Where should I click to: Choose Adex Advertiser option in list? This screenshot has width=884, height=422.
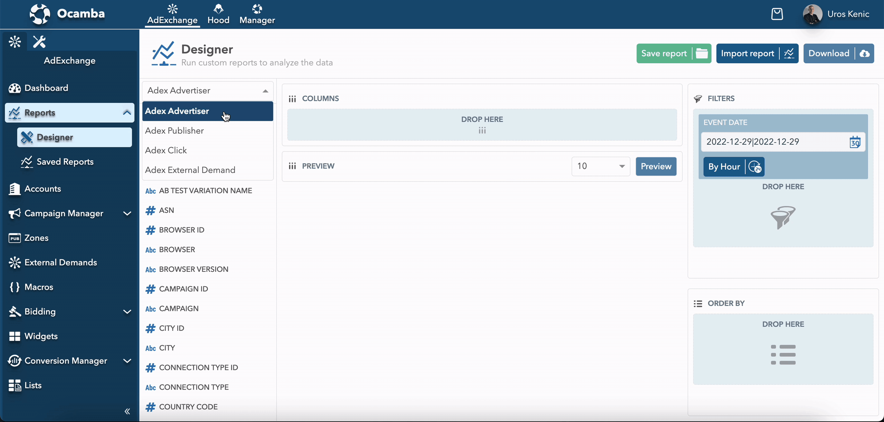(x=208, y=111)
